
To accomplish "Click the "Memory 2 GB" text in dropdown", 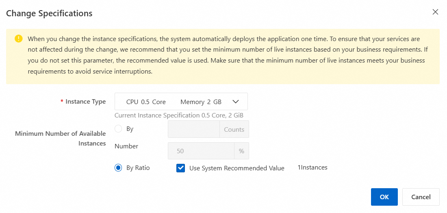I will pos(201,102).
